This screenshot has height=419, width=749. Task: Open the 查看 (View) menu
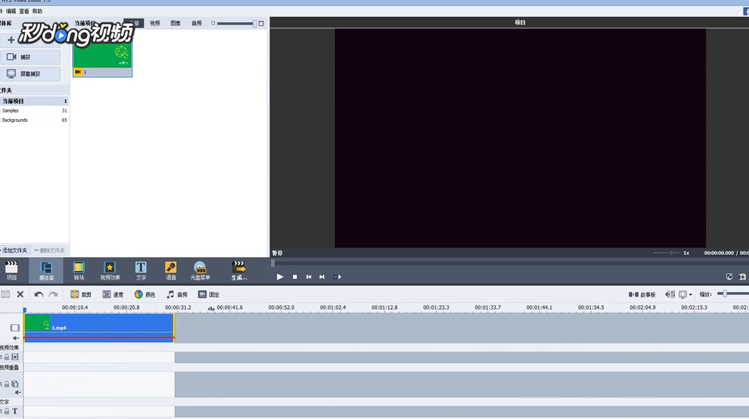coord(24,11)
